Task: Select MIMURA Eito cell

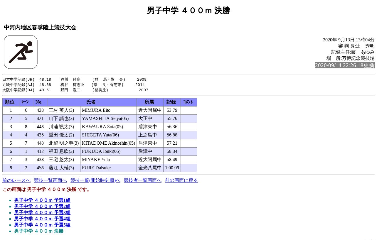Action: coord(108,110)
